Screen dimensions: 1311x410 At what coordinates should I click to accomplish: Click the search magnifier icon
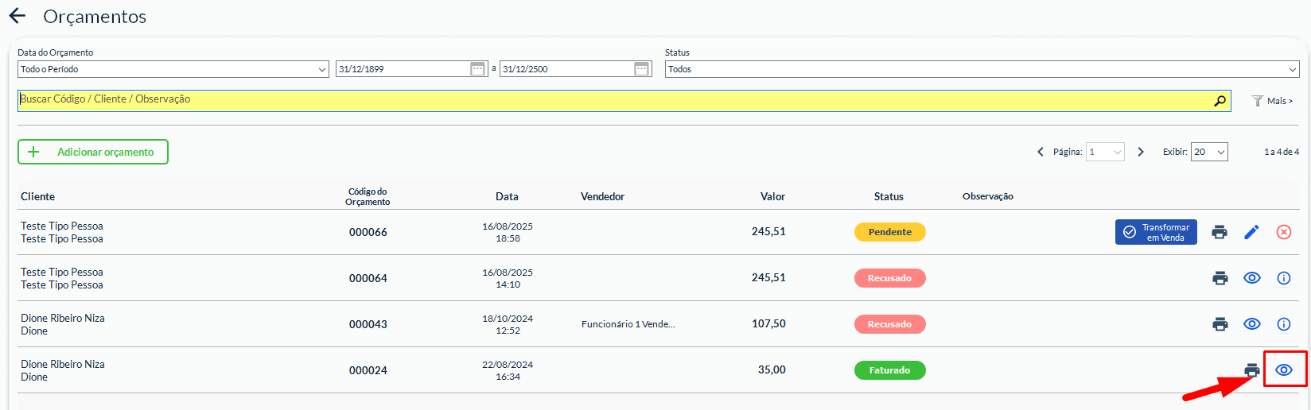pos(1220,101)
